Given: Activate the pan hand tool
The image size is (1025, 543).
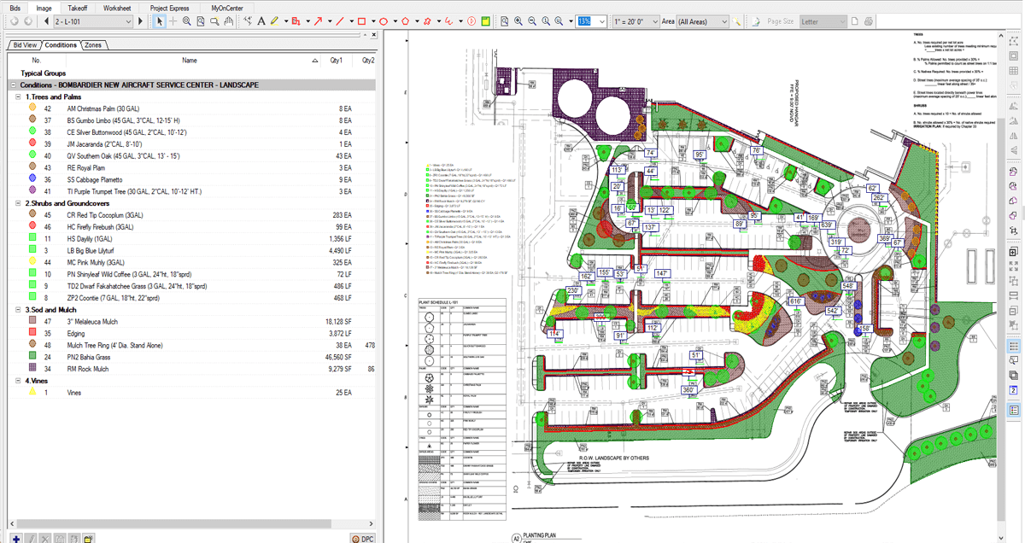Looking at the screenshot, I should pyautogui.click(x=229, y=20).
